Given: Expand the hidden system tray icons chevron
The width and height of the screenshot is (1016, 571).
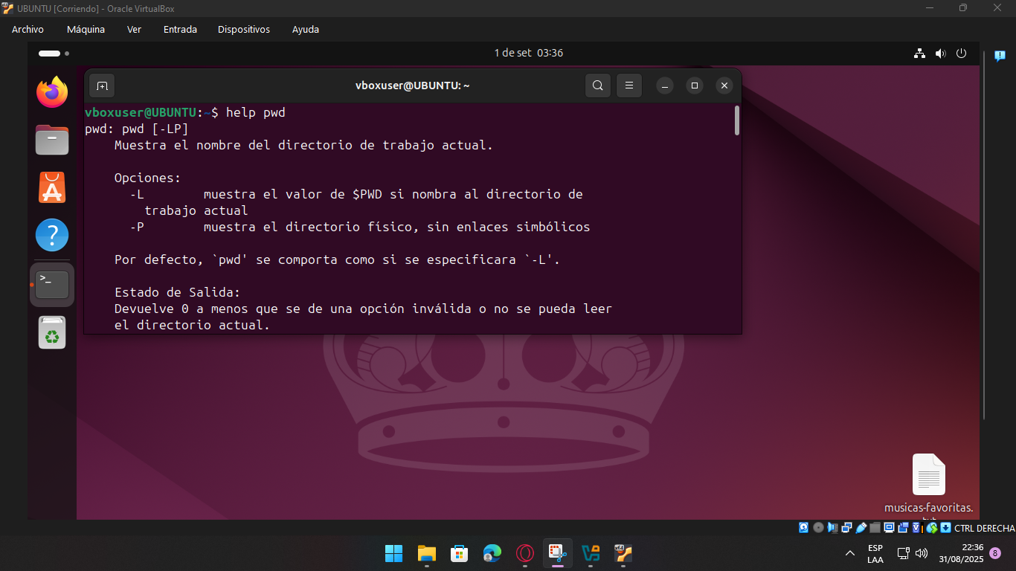Looking at the screenshot, I should [850, 553].
